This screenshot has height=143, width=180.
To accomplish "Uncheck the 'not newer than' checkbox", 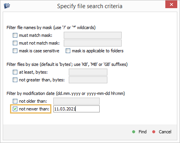I will click(15, 109).
